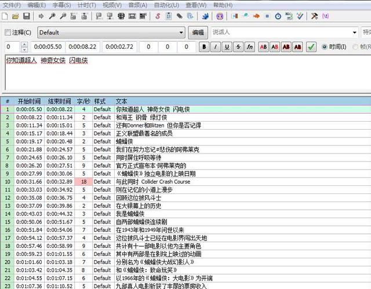Click the 编辑 style edit button
Viewport: 371px width, 289px height.
[198, 32]
